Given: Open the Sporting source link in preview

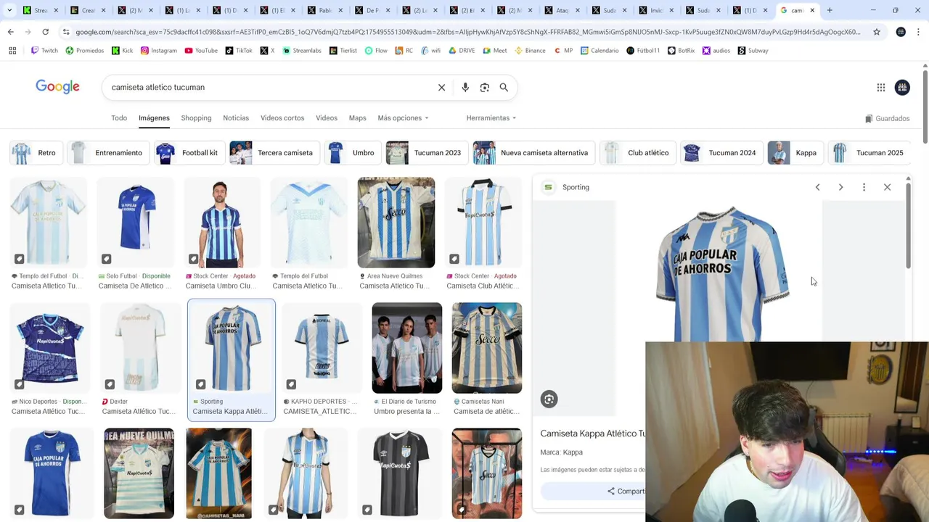Looking at the screenshot, I should click(567, 187).
